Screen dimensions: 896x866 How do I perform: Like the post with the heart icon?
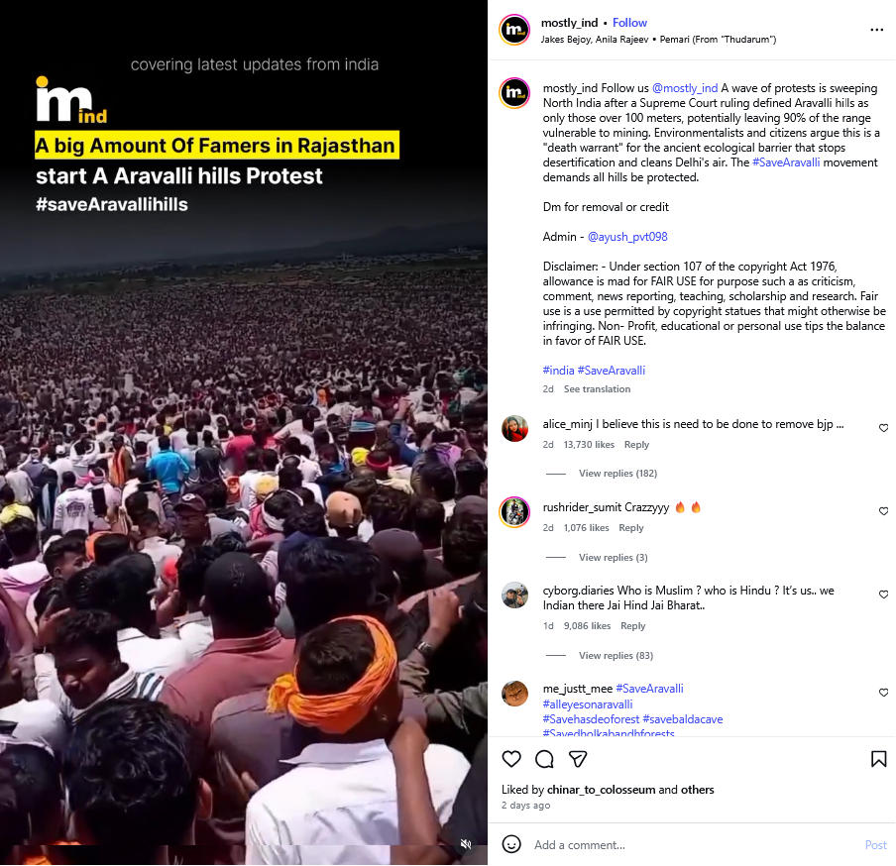[511, 759]
